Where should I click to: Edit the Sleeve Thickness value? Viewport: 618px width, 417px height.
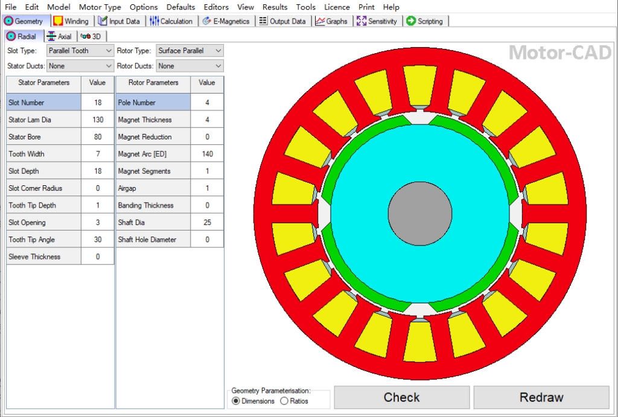98,256
